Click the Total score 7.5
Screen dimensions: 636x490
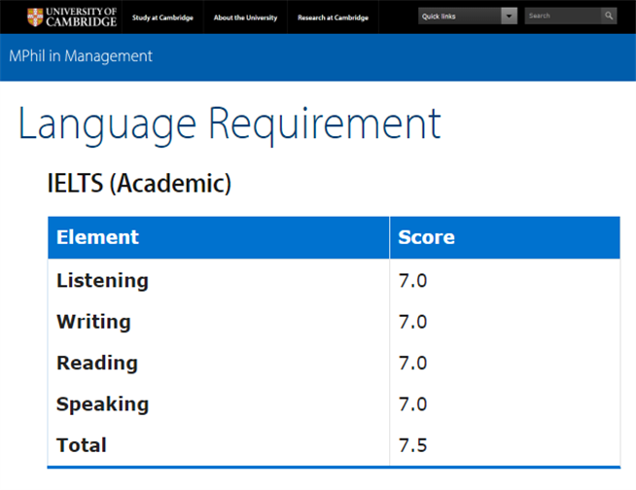tap(413, 445)
